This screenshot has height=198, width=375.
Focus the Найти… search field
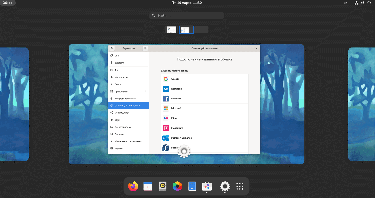(x=187, y=16)
